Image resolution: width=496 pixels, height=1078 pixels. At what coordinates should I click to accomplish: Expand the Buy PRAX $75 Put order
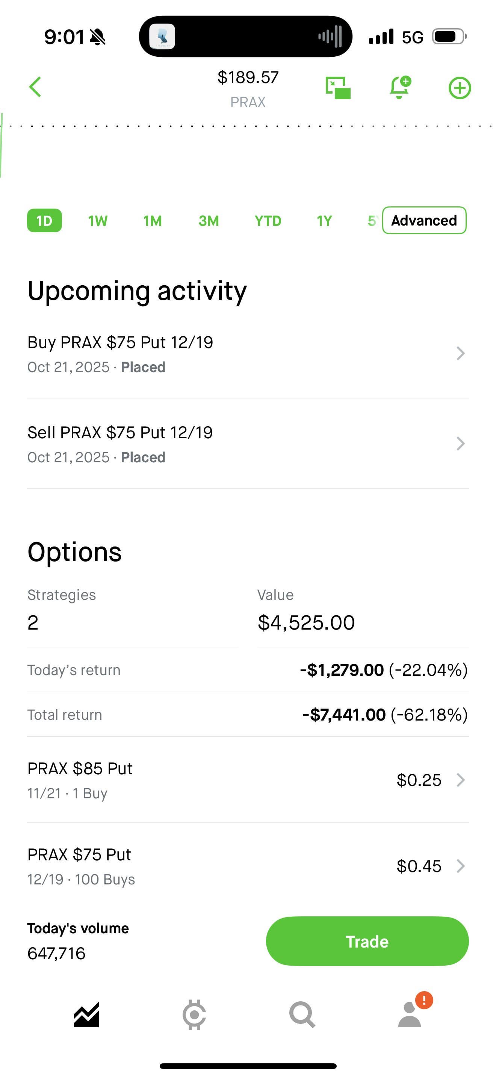pyautogui.click(x=248, y=354)
